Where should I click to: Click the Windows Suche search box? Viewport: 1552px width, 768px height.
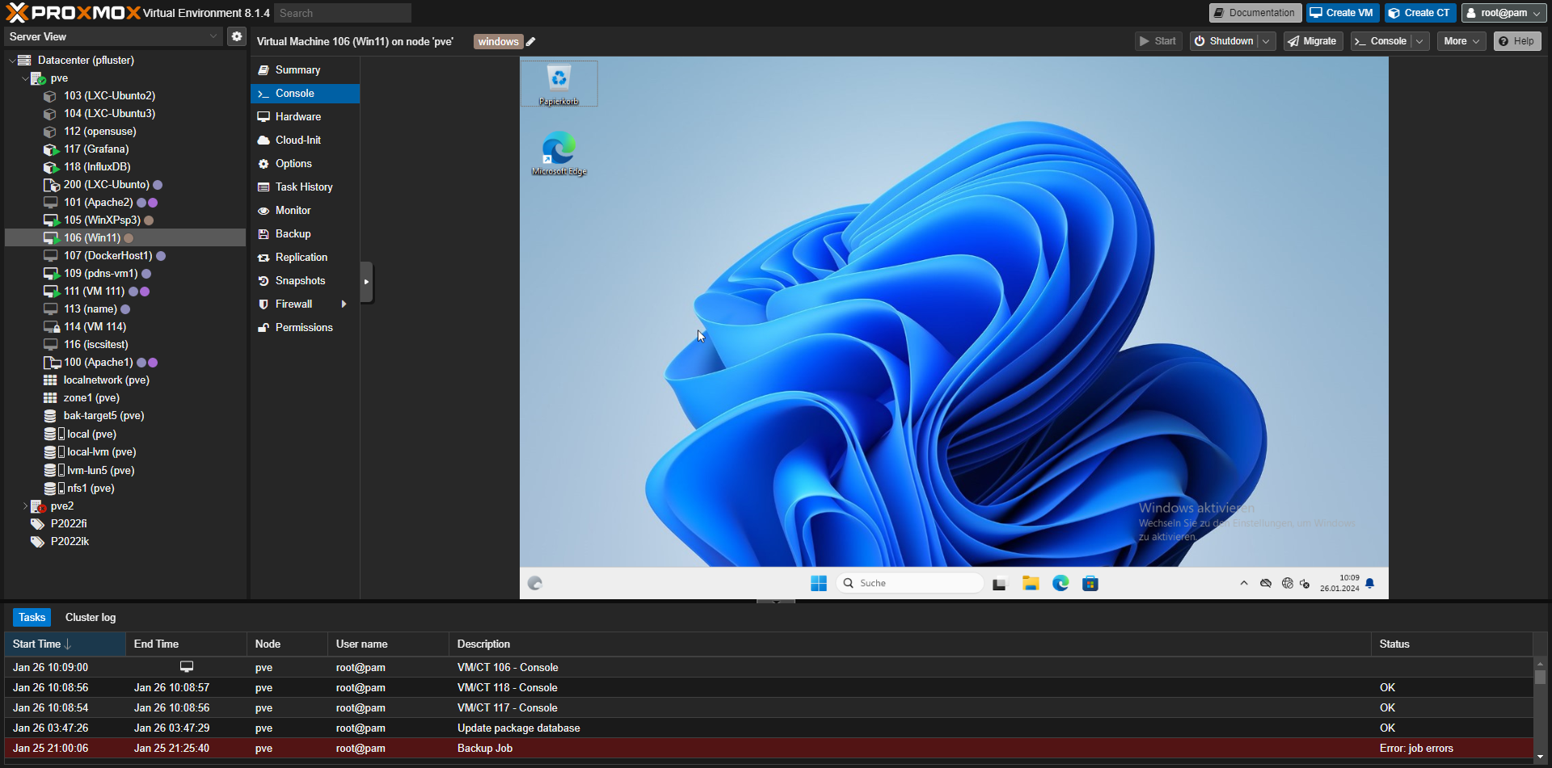pos(910,583)
